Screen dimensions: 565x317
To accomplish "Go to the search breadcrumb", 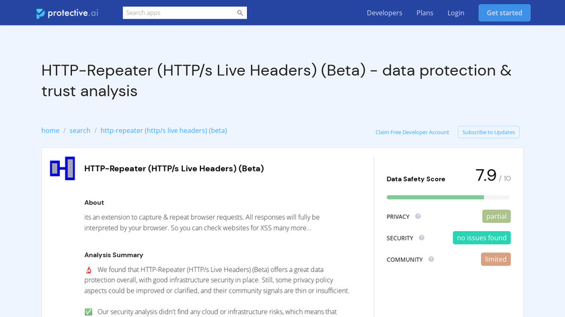I will [80, 130].
